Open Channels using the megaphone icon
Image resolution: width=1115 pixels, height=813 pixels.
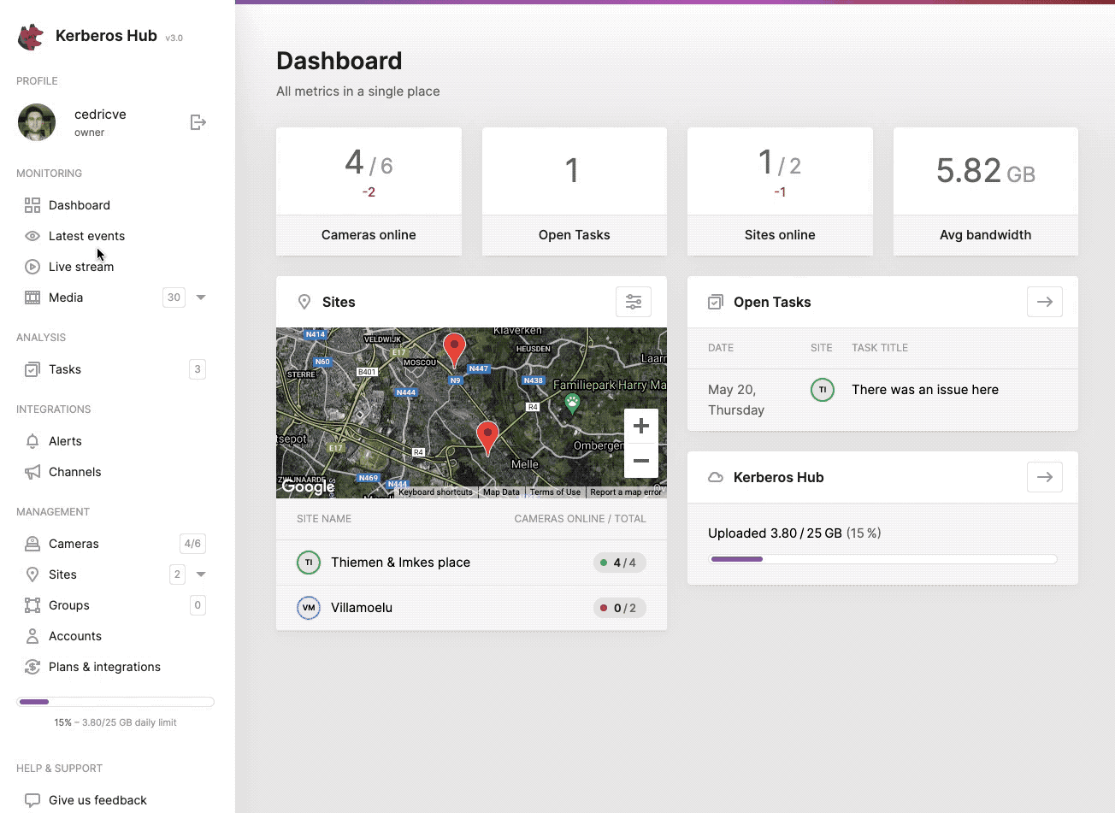[x=32, y=471]
